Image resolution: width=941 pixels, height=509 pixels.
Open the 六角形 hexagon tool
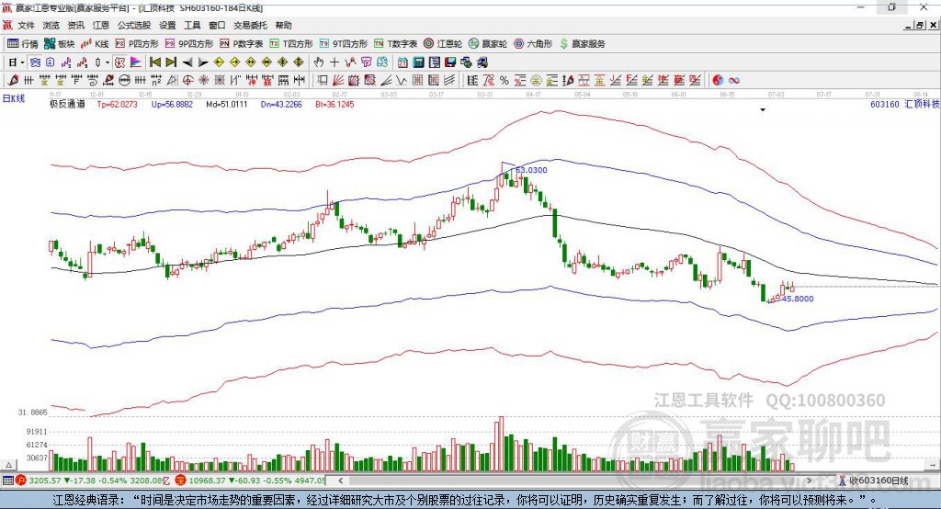click(533, 44)
